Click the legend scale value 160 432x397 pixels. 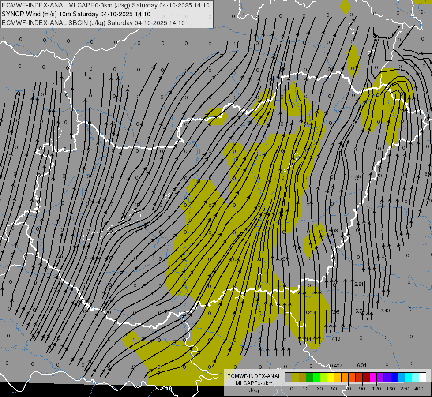coord(391,389)
